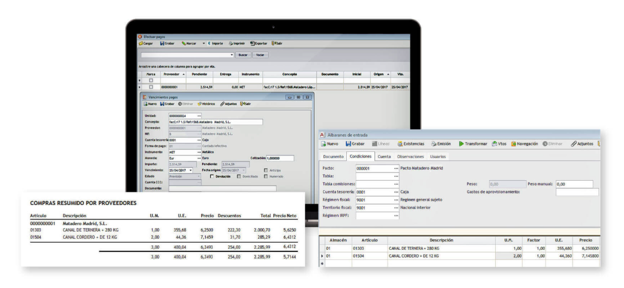Switch to the Observaciones tab
Viewport: 624px width, 288px height.
tap(410, 156)
